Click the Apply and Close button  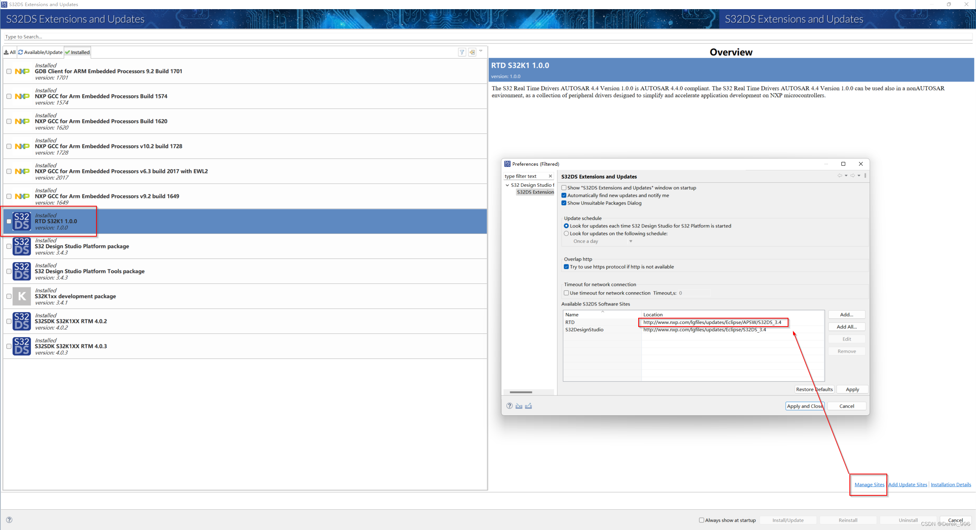tap(804, 406)
